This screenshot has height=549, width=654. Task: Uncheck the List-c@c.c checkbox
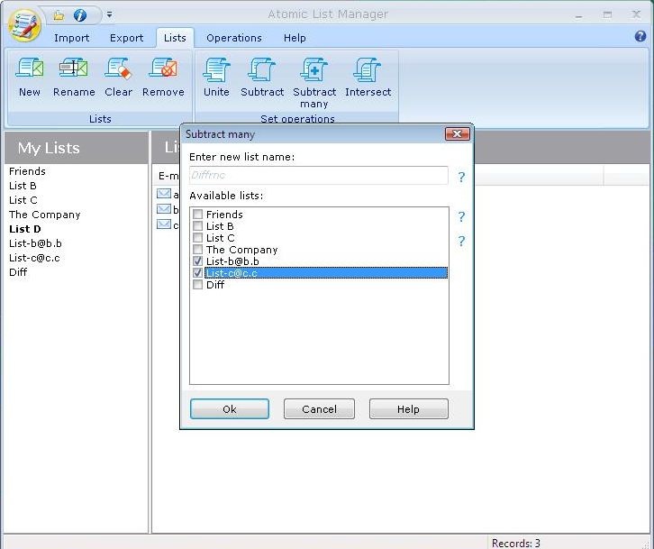[x=197, y=272]
